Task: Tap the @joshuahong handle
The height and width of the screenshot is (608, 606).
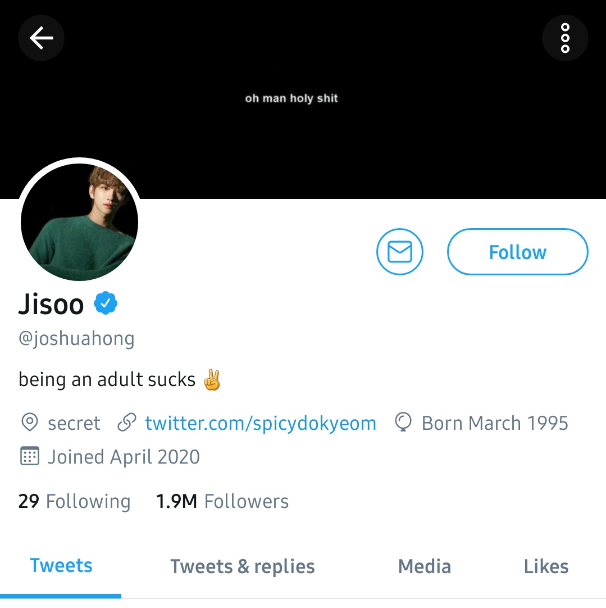Action: tap(77, 338)
